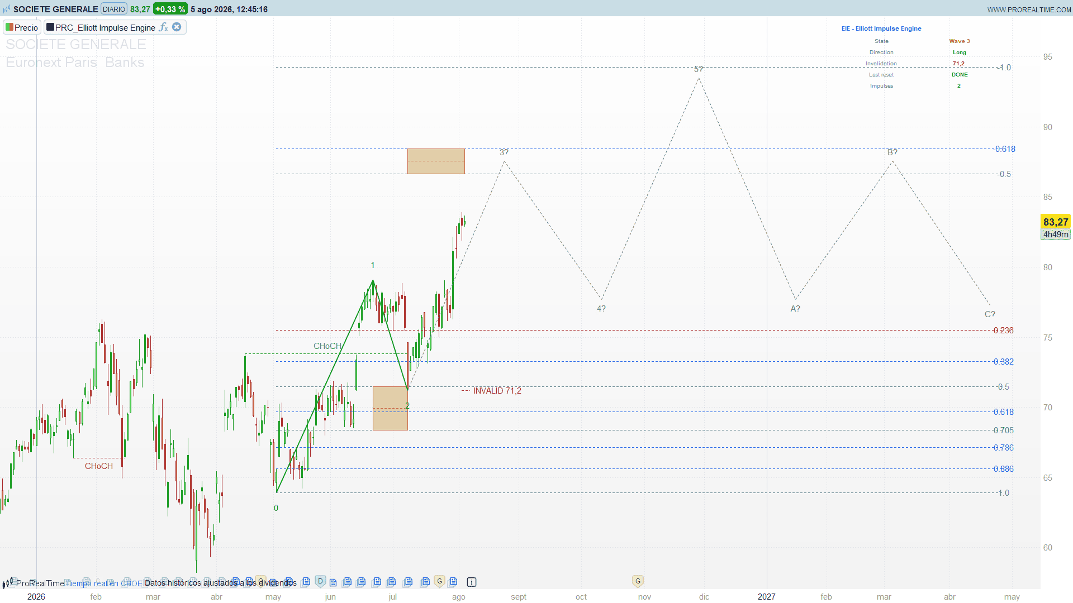Open the WWW.PROREALTIME.COM link
The height and width of the screenshot is (603, 1073).
(1029, 9)
